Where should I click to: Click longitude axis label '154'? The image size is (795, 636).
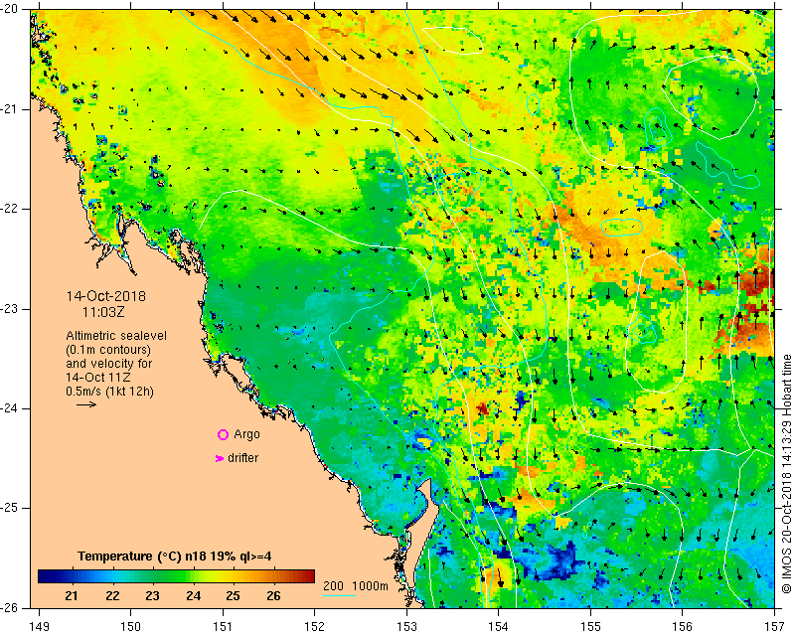tap(499, 627)
